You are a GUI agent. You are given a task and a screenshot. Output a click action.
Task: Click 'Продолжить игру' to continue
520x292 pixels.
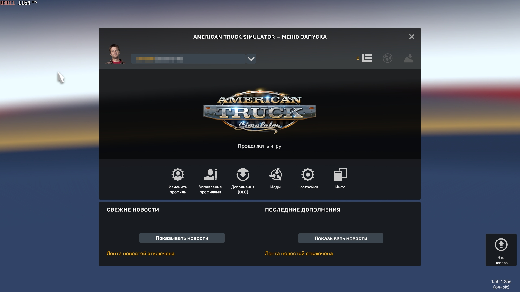(259, 146)
